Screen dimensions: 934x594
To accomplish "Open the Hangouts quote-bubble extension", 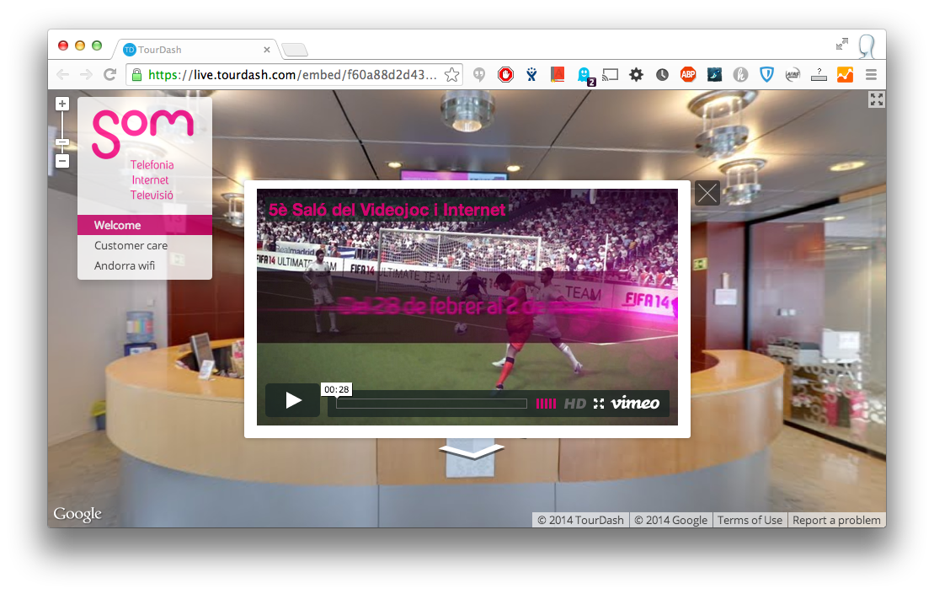I will tap(479, 74).
